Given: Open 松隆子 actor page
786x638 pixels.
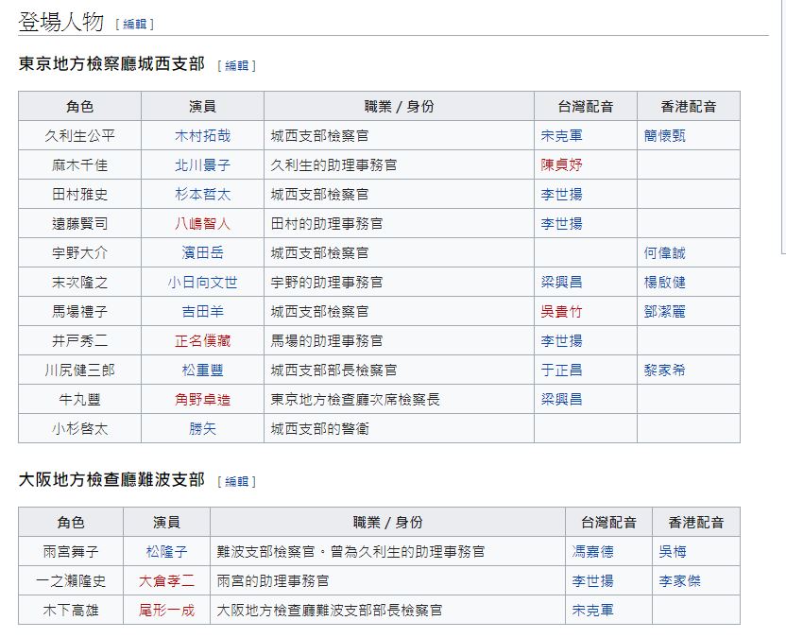Looking at the screenshot, I should (166, 551).
